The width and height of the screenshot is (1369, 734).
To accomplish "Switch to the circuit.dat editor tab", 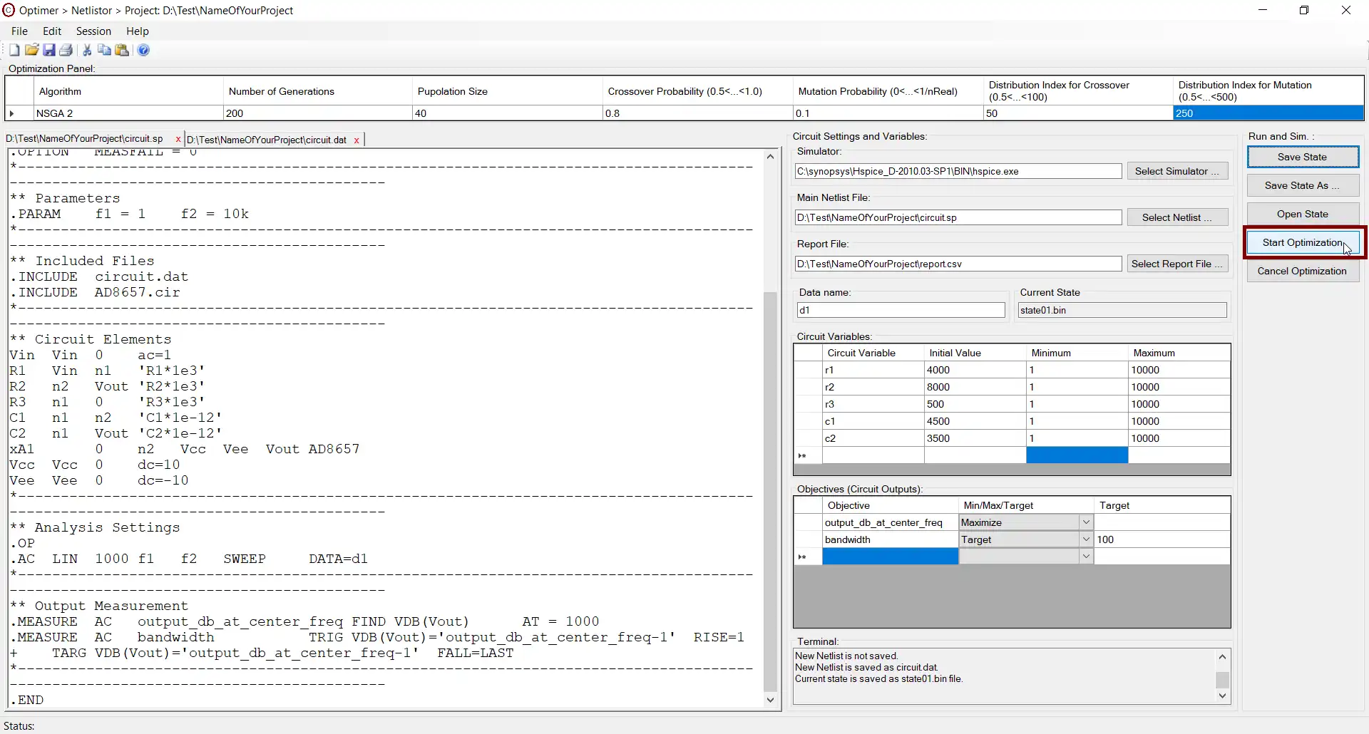I will coord(267,140).
